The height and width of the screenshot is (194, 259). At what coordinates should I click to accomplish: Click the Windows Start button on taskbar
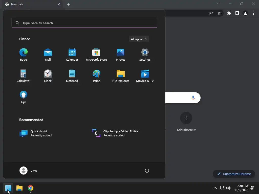[x=8, y=188]
